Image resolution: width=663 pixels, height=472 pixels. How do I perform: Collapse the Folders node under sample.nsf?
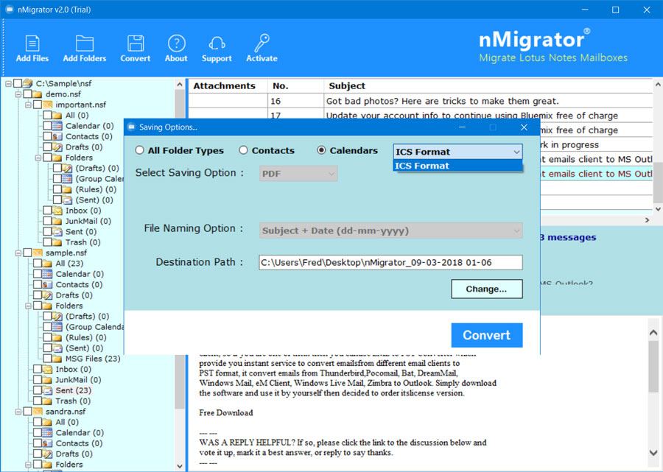pyautogui.click(x=28, y=306)
